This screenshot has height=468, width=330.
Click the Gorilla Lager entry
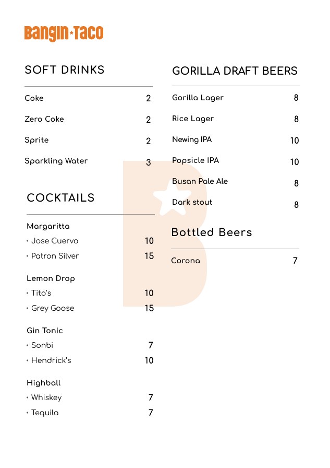click(x=198, y=98)
